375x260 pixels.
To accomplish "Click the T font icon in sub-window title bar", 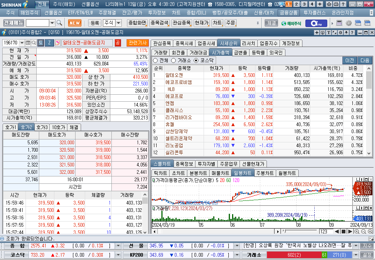I will 329,33.
